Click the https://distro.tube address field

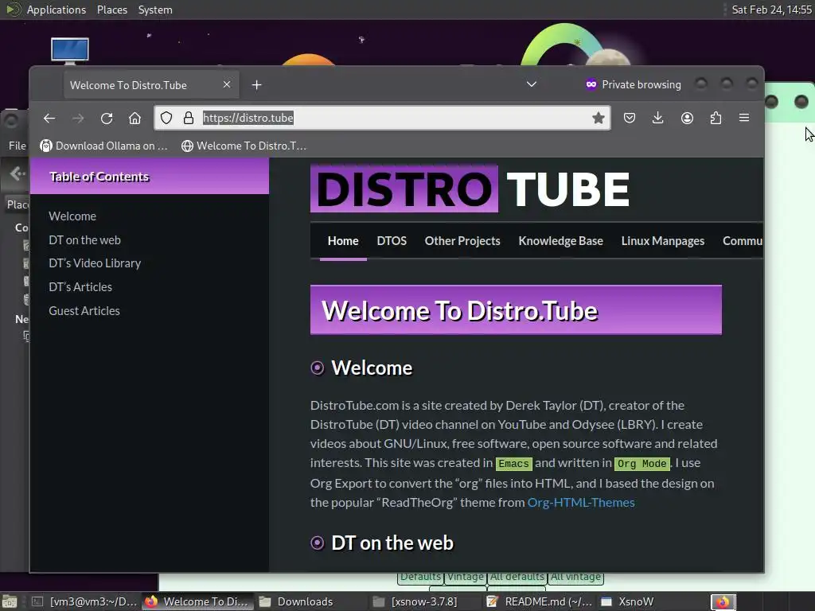[382, 118]
